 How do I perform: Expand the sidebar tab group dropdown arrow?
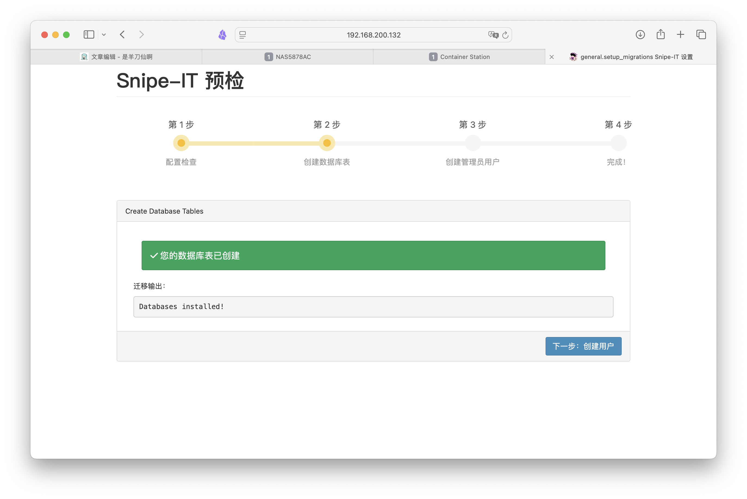(x=104, y=35)
